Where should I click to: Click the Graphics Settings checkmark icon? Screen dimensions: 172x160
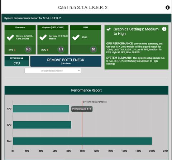[x=109, y=29]
